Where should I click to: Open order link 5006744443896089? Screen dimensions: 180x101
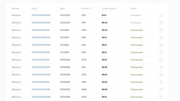(41, 15)
